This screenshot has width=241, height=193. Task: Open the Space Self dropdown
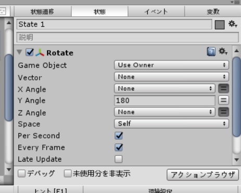point(171,124)
